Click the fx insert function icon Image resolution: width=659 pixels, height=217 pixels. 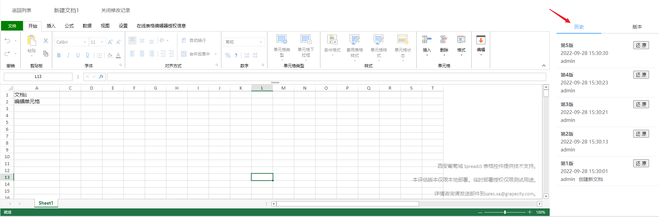click(x=101, y=77)
